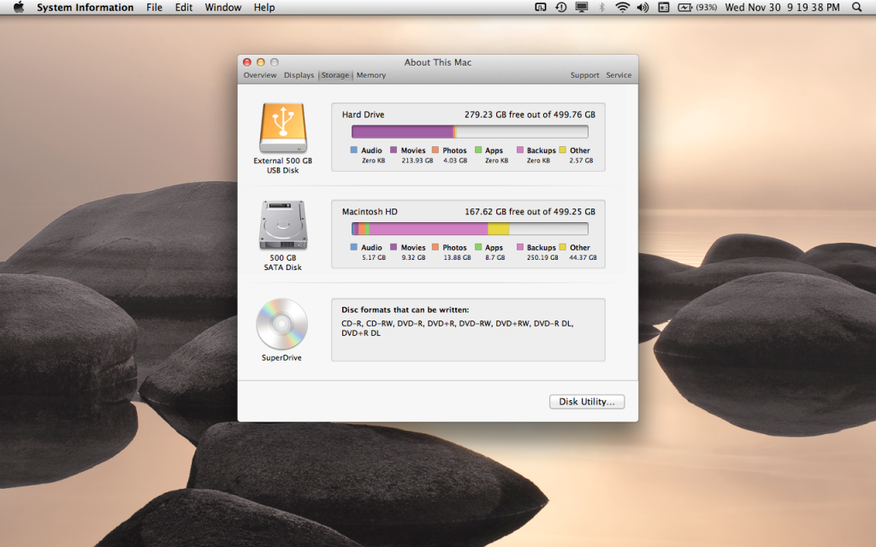
Task: Click the Macintosh HD usage bar
Action: [x=470, y=229]
